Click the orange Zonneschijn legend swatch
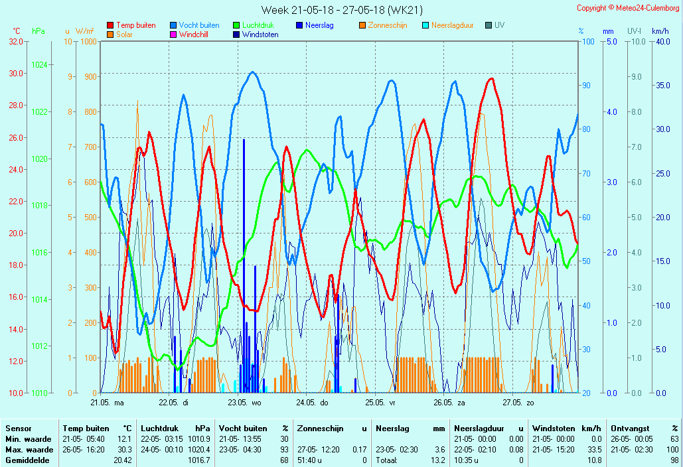 362,25
